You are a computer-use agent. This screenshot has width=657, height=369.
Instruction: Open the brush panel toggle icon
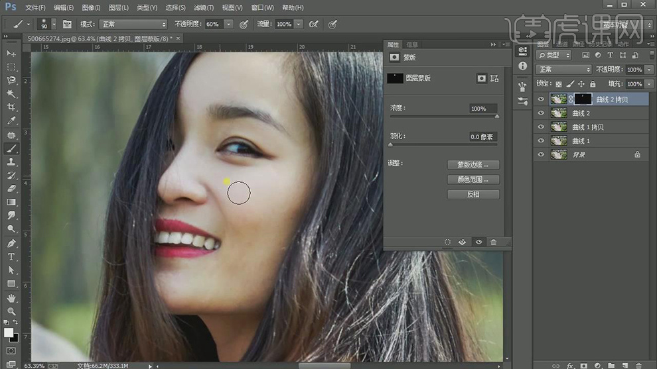67,24
